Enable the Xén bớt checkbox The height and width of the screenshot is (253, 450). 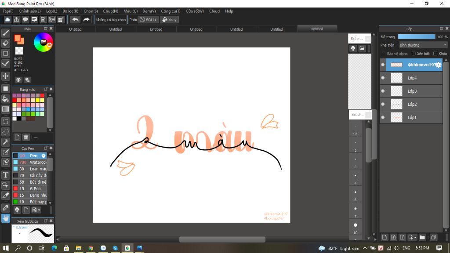[414, 54]
